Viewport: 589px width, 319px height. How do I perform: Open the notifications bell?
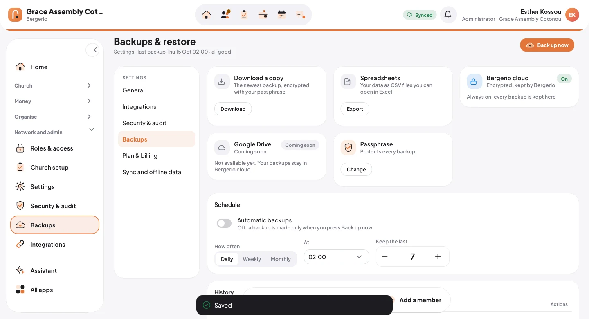pyautogui.click(x=448, y=15)
